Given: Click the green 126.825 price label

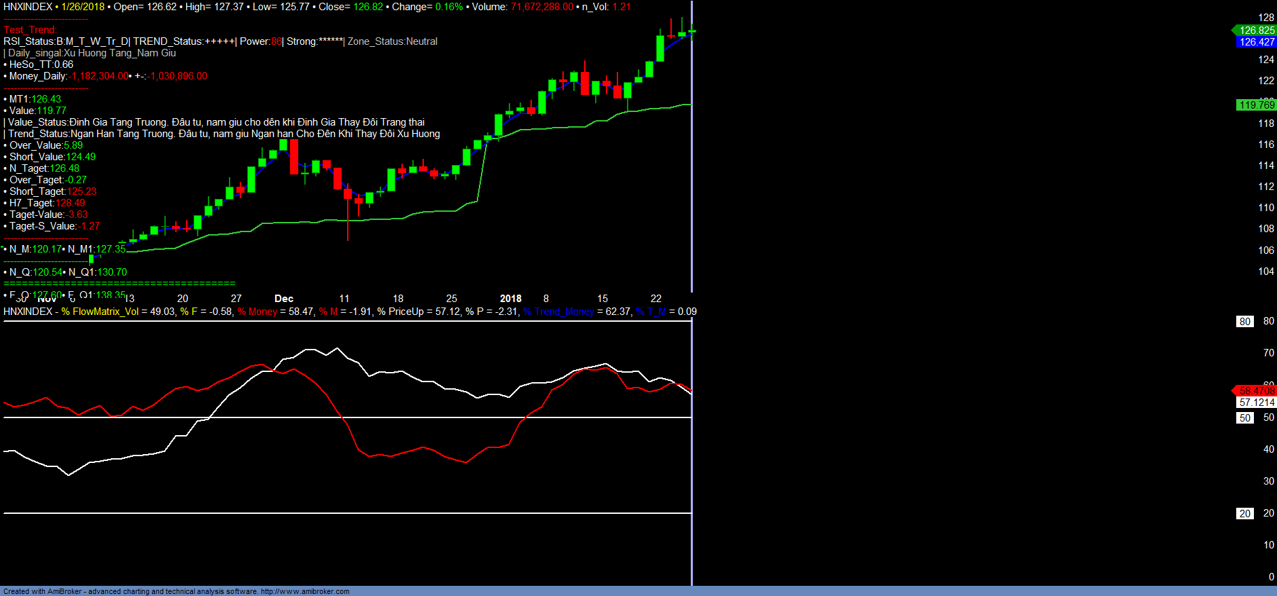Looking at the screenshot, I should pyautogui.click(x=1256, y=30).
